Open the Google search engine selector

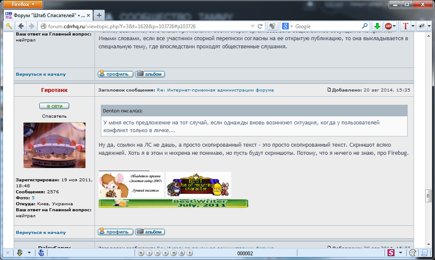(287, 26)
